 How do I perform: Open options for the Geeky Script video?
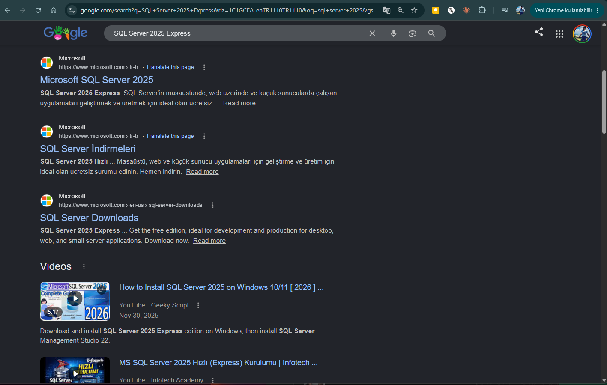[x=198, y=305]
